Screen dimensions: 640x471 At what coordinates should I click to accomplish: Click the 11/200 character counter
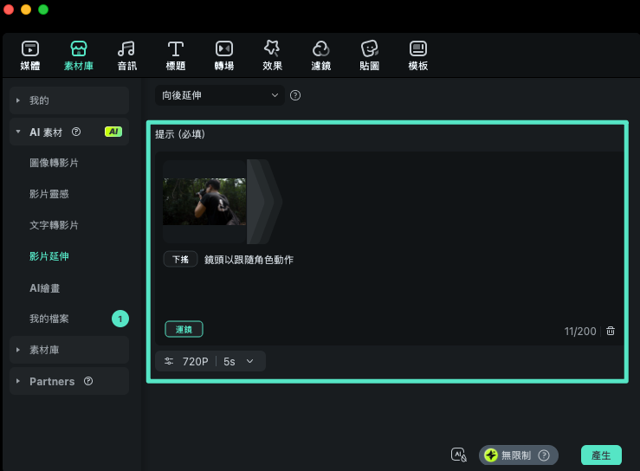pos(580,331)
